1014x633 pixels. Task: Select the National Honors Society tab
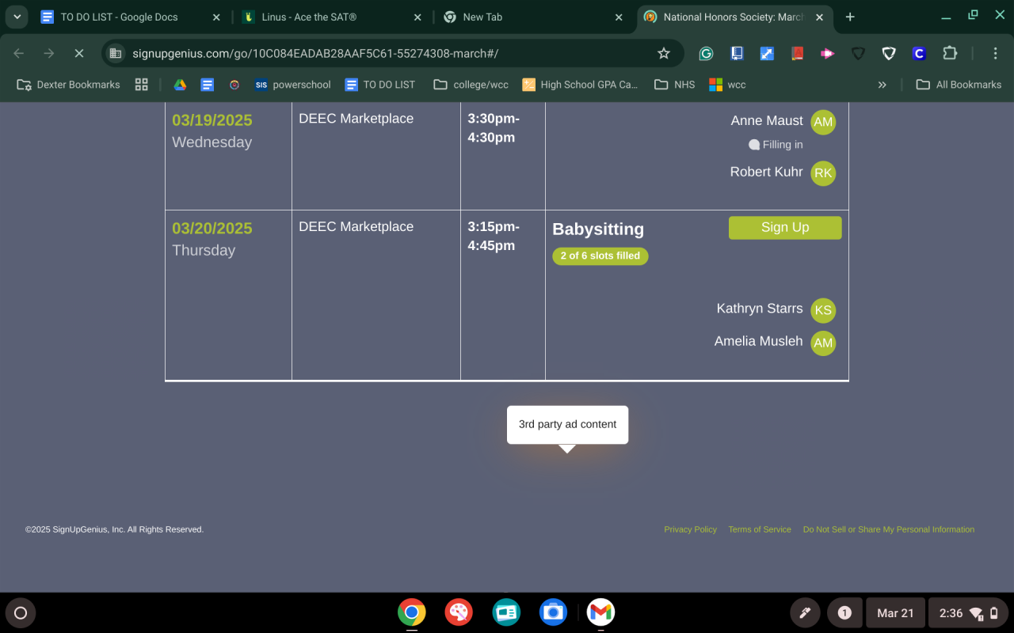pos(734,17)
